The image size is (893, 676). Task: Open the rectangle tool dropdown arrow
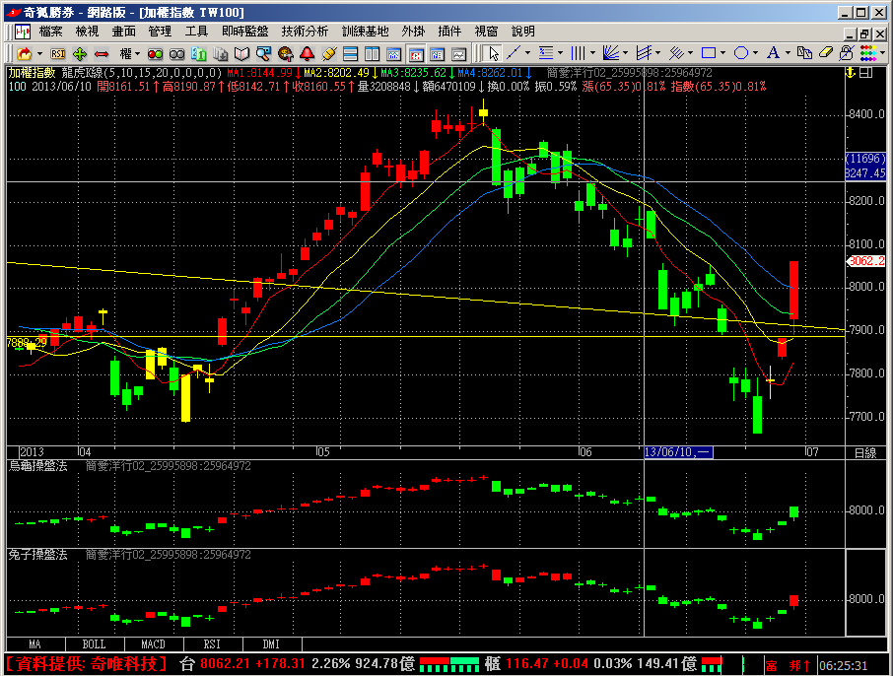click(x=722, y=53)
